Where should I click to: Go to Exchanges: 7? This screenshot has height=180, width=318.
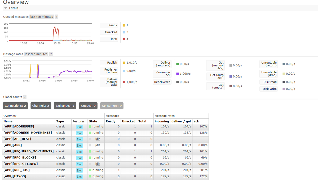(x=65, y=106)
